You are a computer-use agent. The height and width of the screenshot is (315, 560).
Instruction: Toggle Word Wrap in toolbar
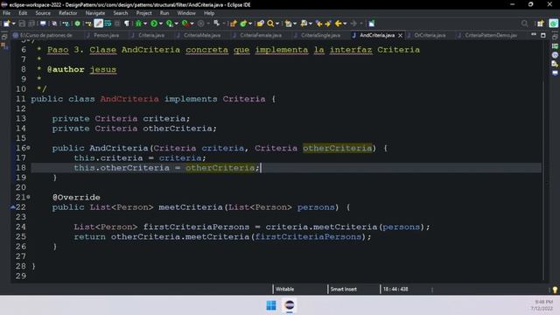108,24
